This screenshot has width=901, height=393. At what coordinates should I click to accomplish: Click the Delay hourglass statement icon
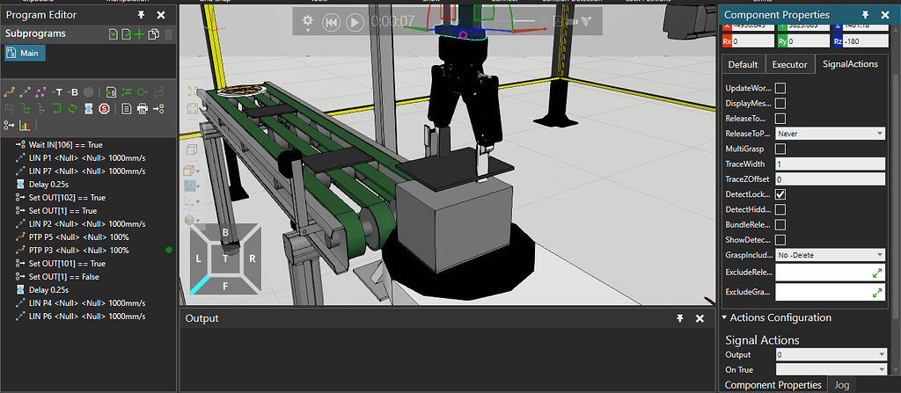pos(86,108)
